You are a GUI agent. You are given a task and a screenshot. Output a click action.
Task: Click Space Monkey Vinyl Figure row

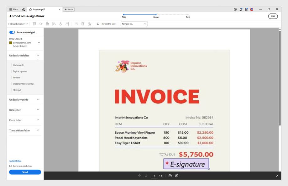[x=164, y=132]
